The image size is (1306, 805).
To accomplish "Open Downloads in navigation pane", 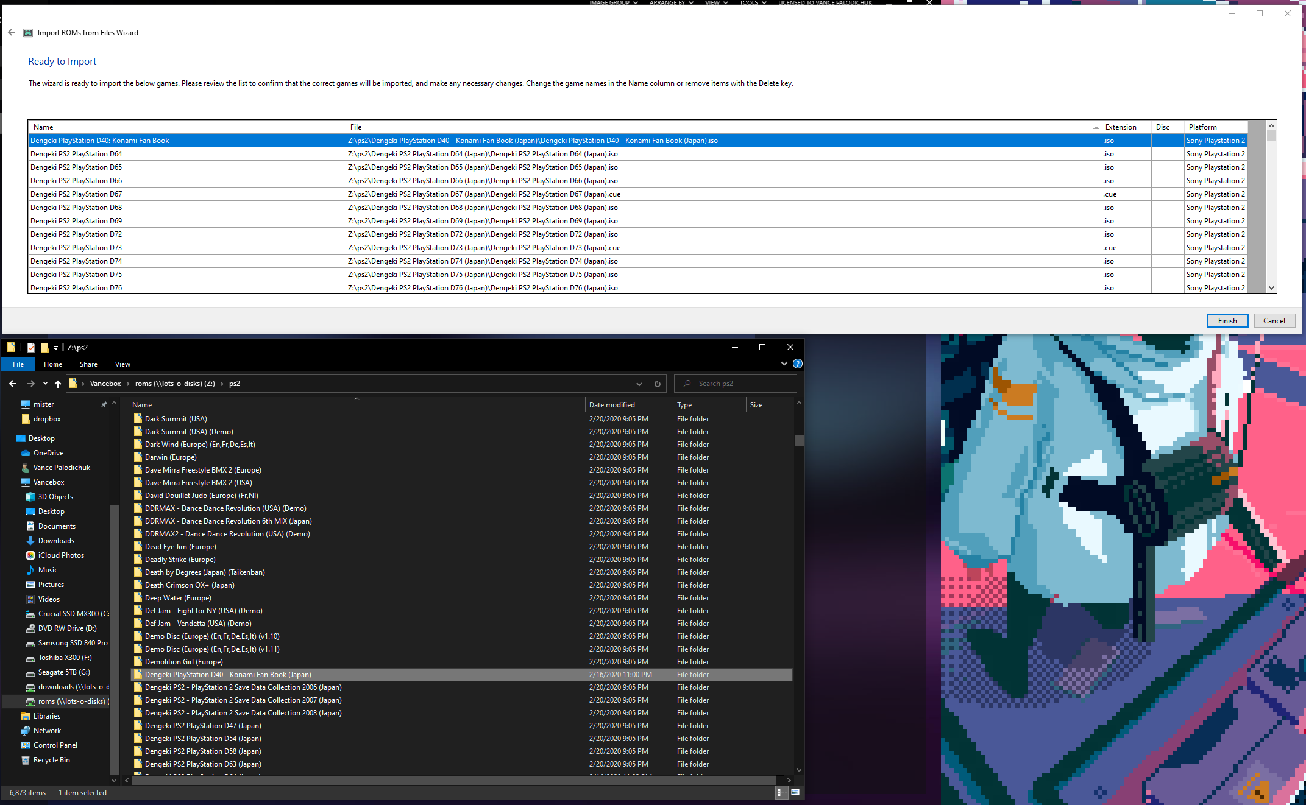I will click(x=56, y=541).
